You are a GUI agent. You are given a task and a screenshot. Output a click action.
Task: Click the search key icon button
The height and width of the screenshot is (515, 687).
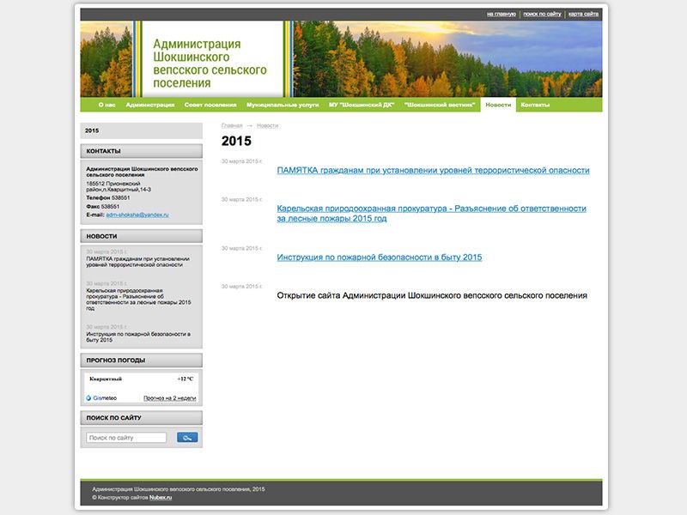187,438
